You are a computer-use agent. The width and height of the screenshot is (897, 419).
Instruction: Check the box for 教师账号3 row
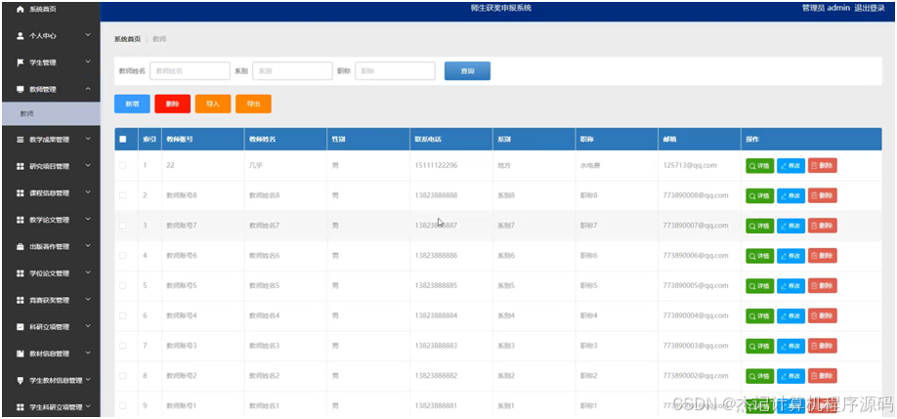coord(123,346)
